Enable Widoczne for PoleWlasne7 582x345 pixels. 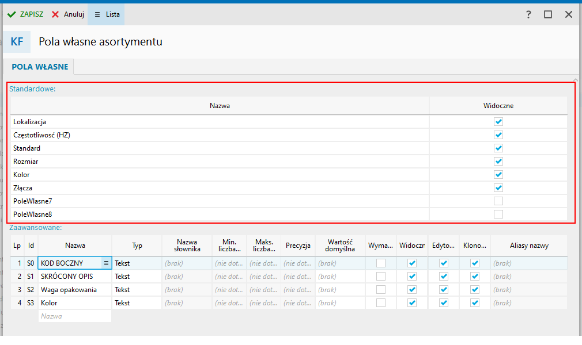[x=498, y=201]
